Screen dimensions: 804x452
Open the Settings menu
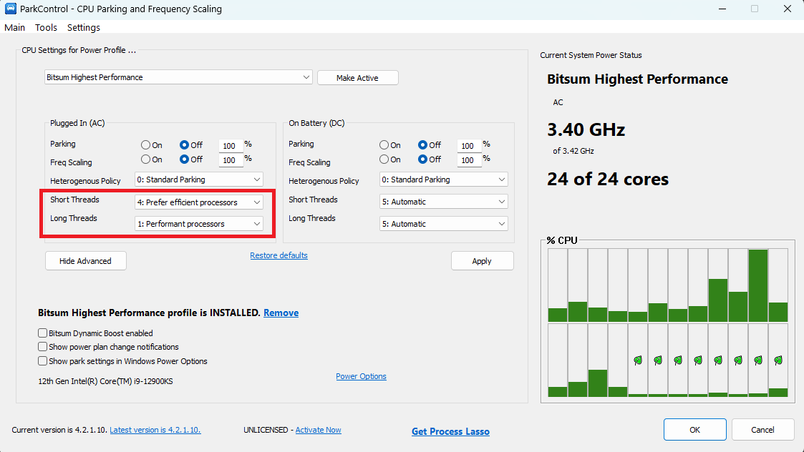tap(84, 28)
